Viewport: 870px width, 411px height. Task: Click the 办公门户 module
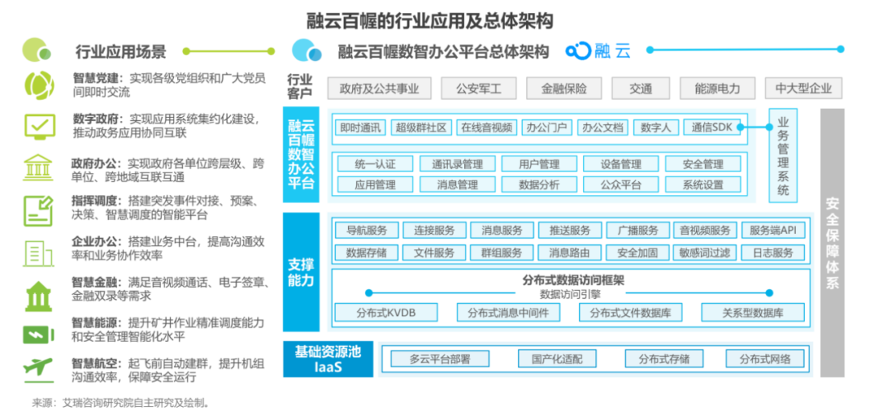click(546, 128)
